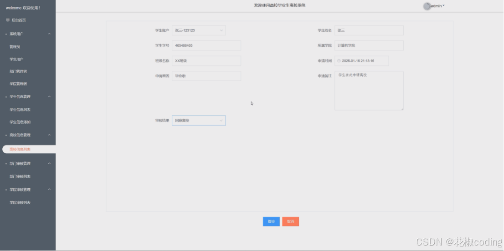Click the 欢迎使用高校毕业生离校系统 title text
The image size is (504, 251).
coord(280,5)
